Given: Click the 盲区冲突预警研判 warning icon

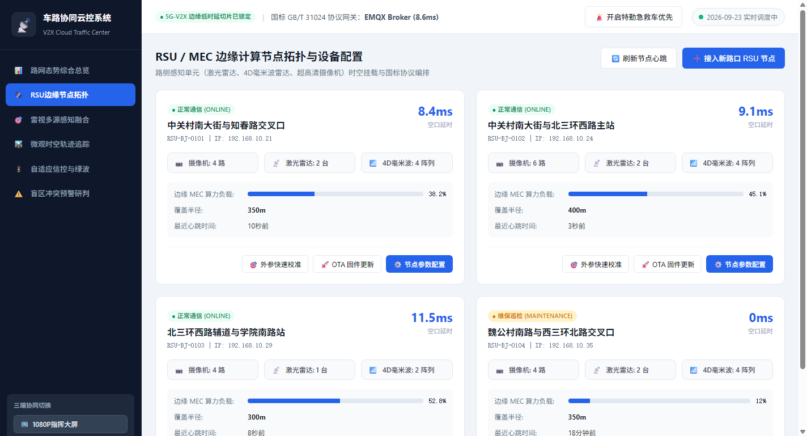Looking at the screenshot, I should [x=19, y=194].
